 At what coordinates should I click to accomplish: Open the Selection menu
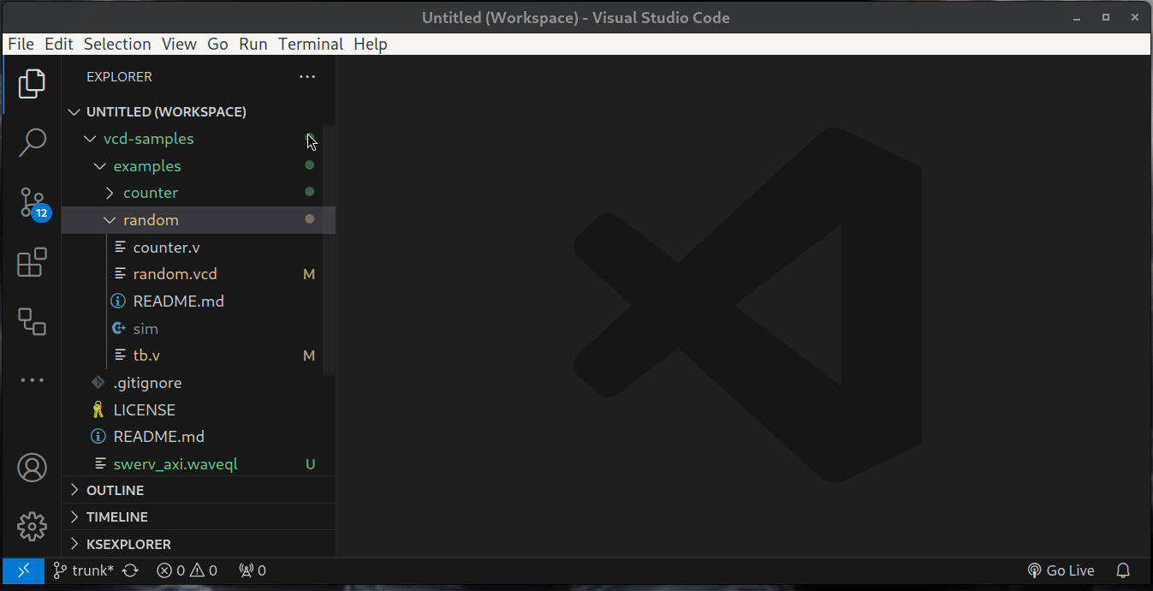tap(117, 44)
